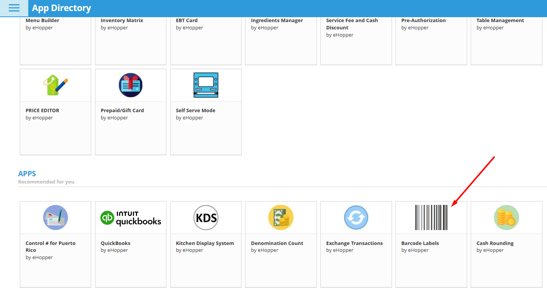The height and width of the screenshot is (290, 547).
Task: Click the Barcode Labels barcode icon
Action: (431, 217)
